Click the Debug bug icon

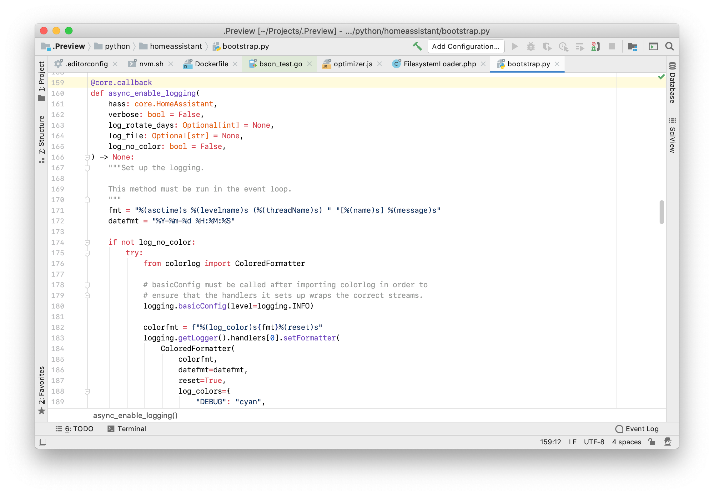(530, 47)
